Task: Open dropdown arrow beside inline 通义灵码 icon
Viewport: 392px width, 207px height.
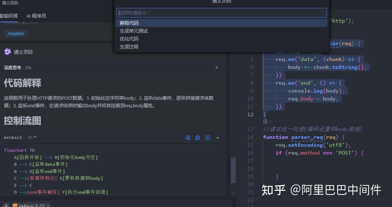Action: tap(270, 122)
